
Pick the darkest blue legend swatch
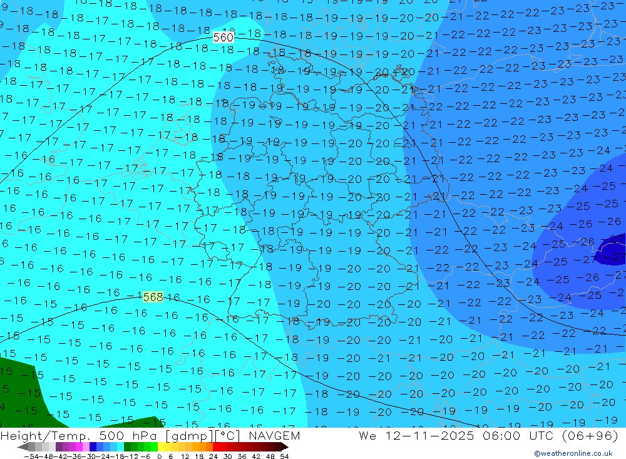pyautogui.click(x=93, y=447)
